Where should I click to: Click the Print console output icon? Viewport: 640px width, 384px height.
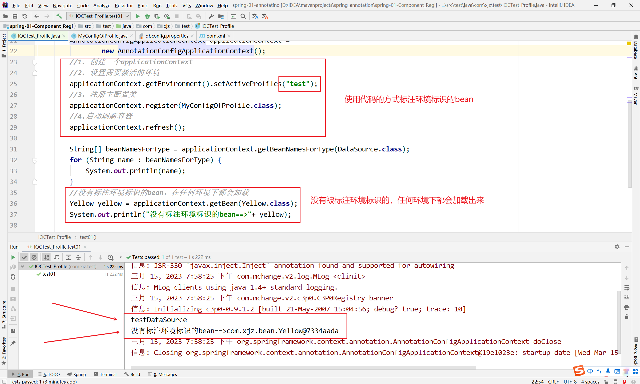[626, 307]
